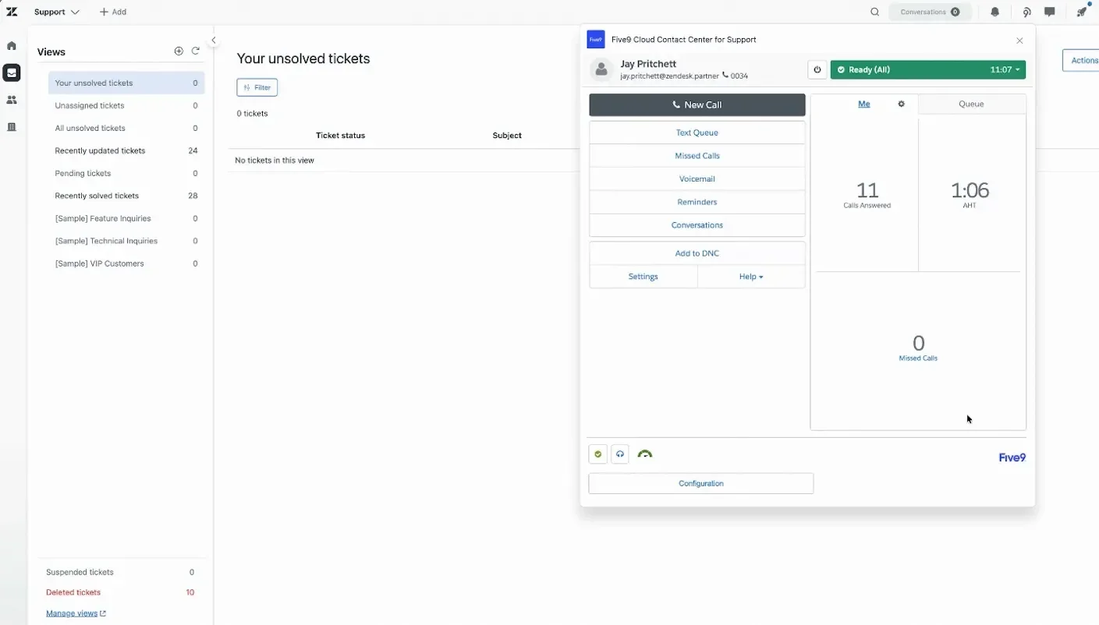Viewport: 1099px width, 625px height.
Task: Select the Pending tickets view
Action: 126,173
